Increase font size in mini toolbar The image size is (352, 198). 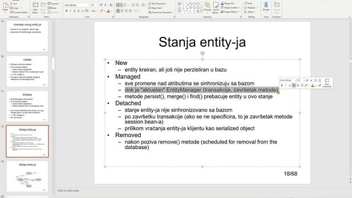pyautogui.click(x=307, y=80)
